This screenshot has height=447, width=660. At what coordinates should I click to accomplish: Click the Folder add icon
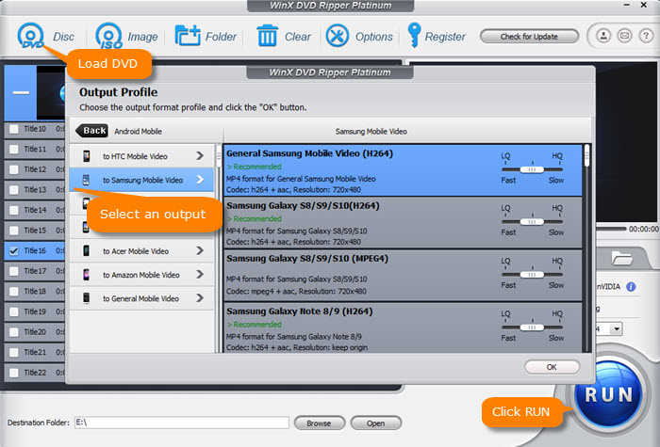pos(188,36)
